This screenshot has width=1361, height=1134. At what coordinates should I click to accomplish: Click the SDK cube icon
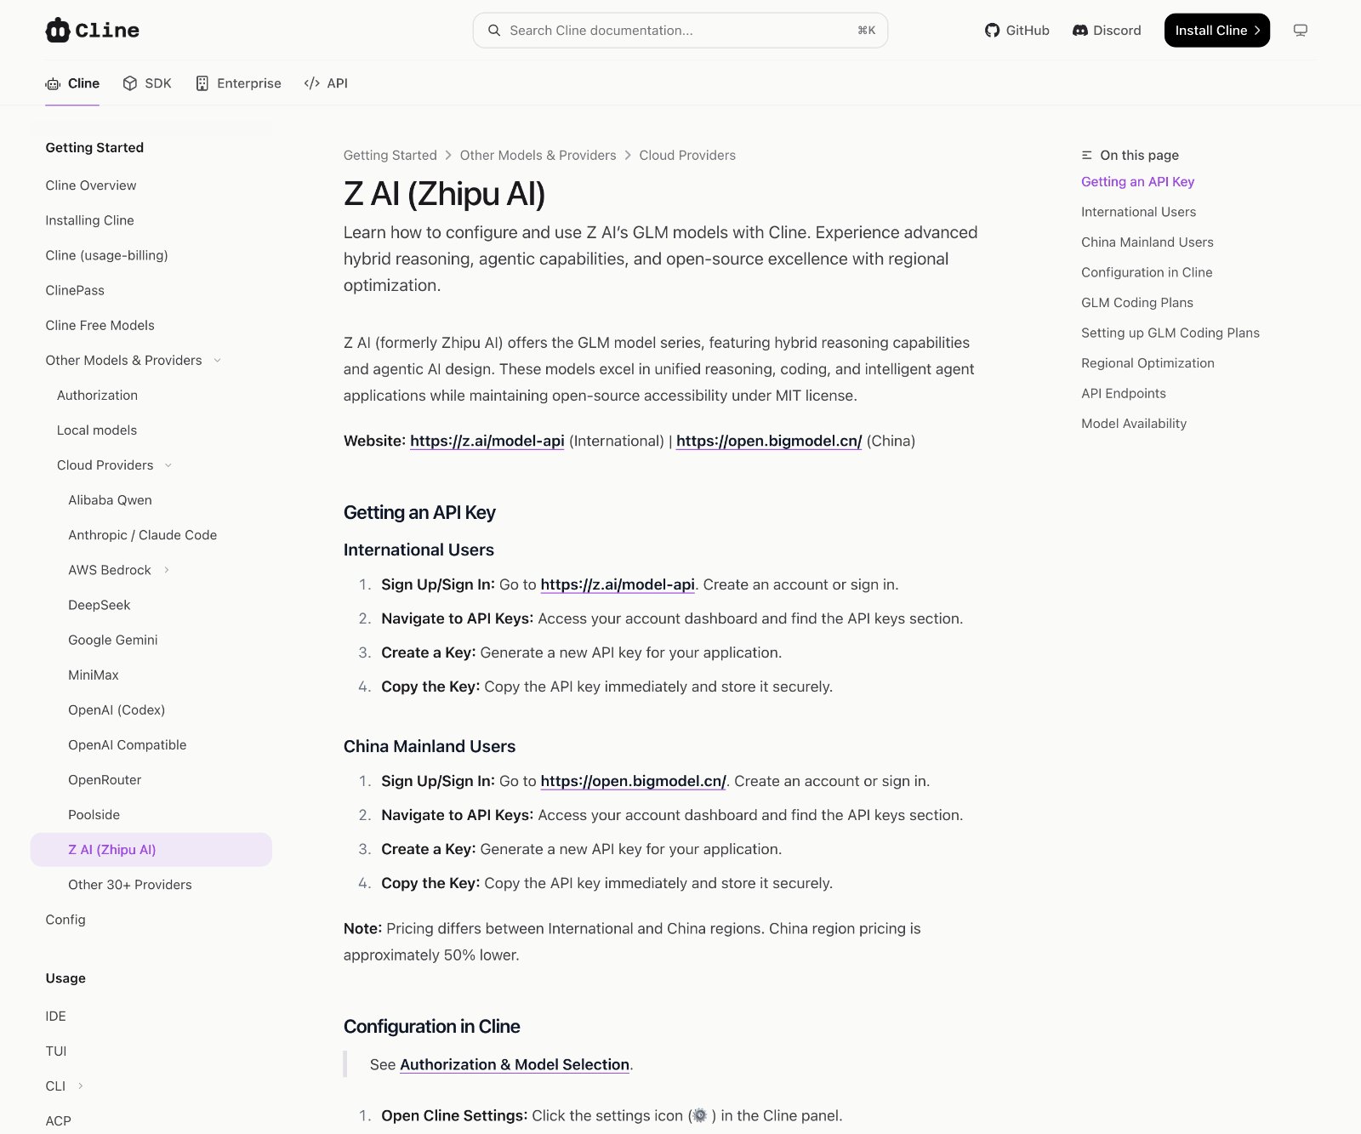tap(130, 83)
